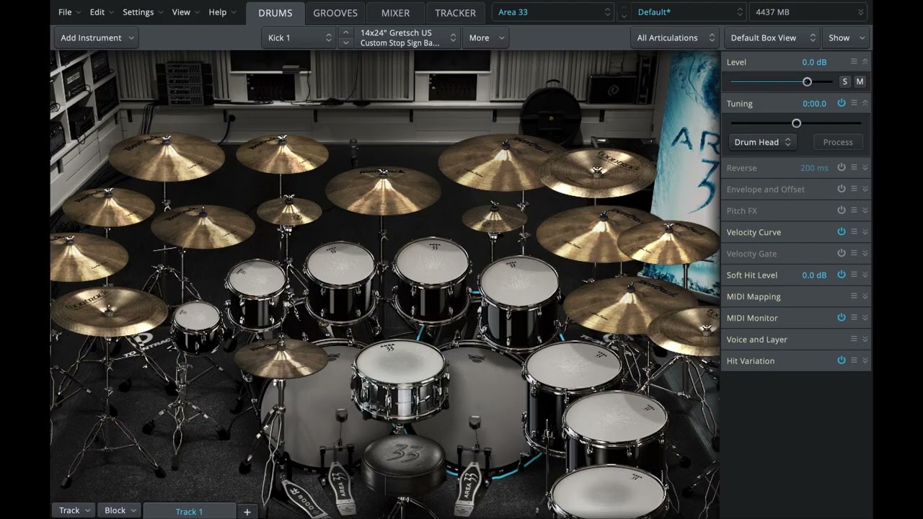This screenshot has height=519, width=923.
Task: Open the Area 33 library selector
Action: [x=552, y=12]
